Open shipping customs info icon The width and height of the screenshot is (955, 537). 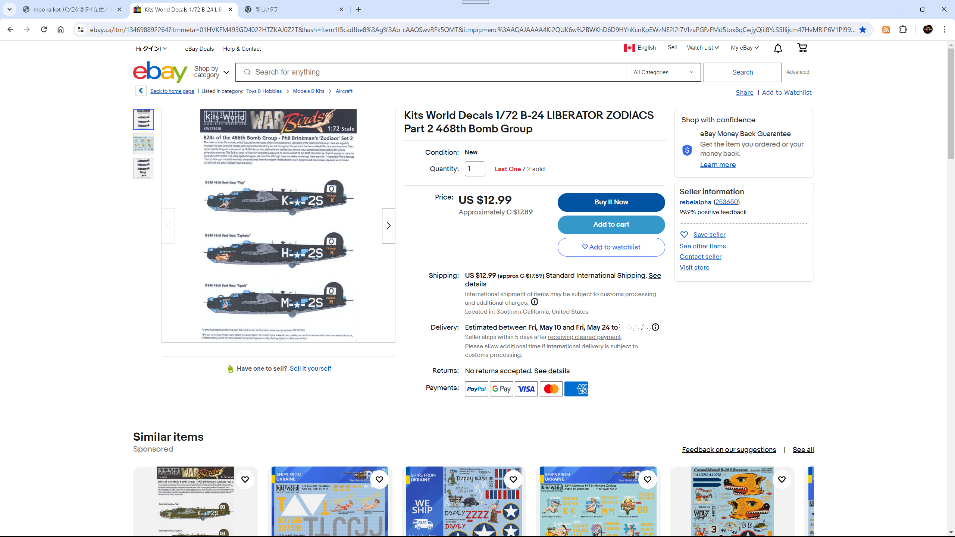coord(535,302)
